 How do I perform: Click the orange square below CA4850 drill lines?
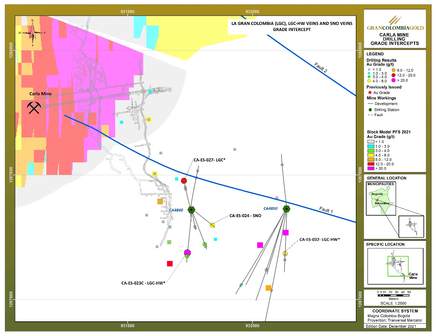coord(268,288)
